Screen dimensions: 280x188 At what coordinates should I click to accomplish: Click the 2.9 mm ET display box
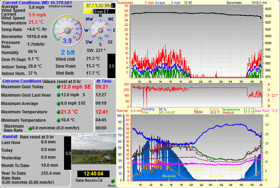tap(99, 12)
